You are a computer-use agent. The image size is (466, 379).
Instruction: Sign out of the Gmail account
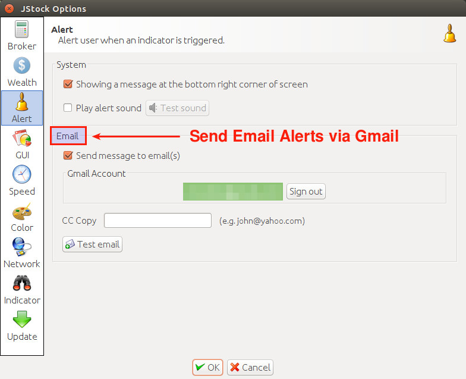(x=306, y=192)
